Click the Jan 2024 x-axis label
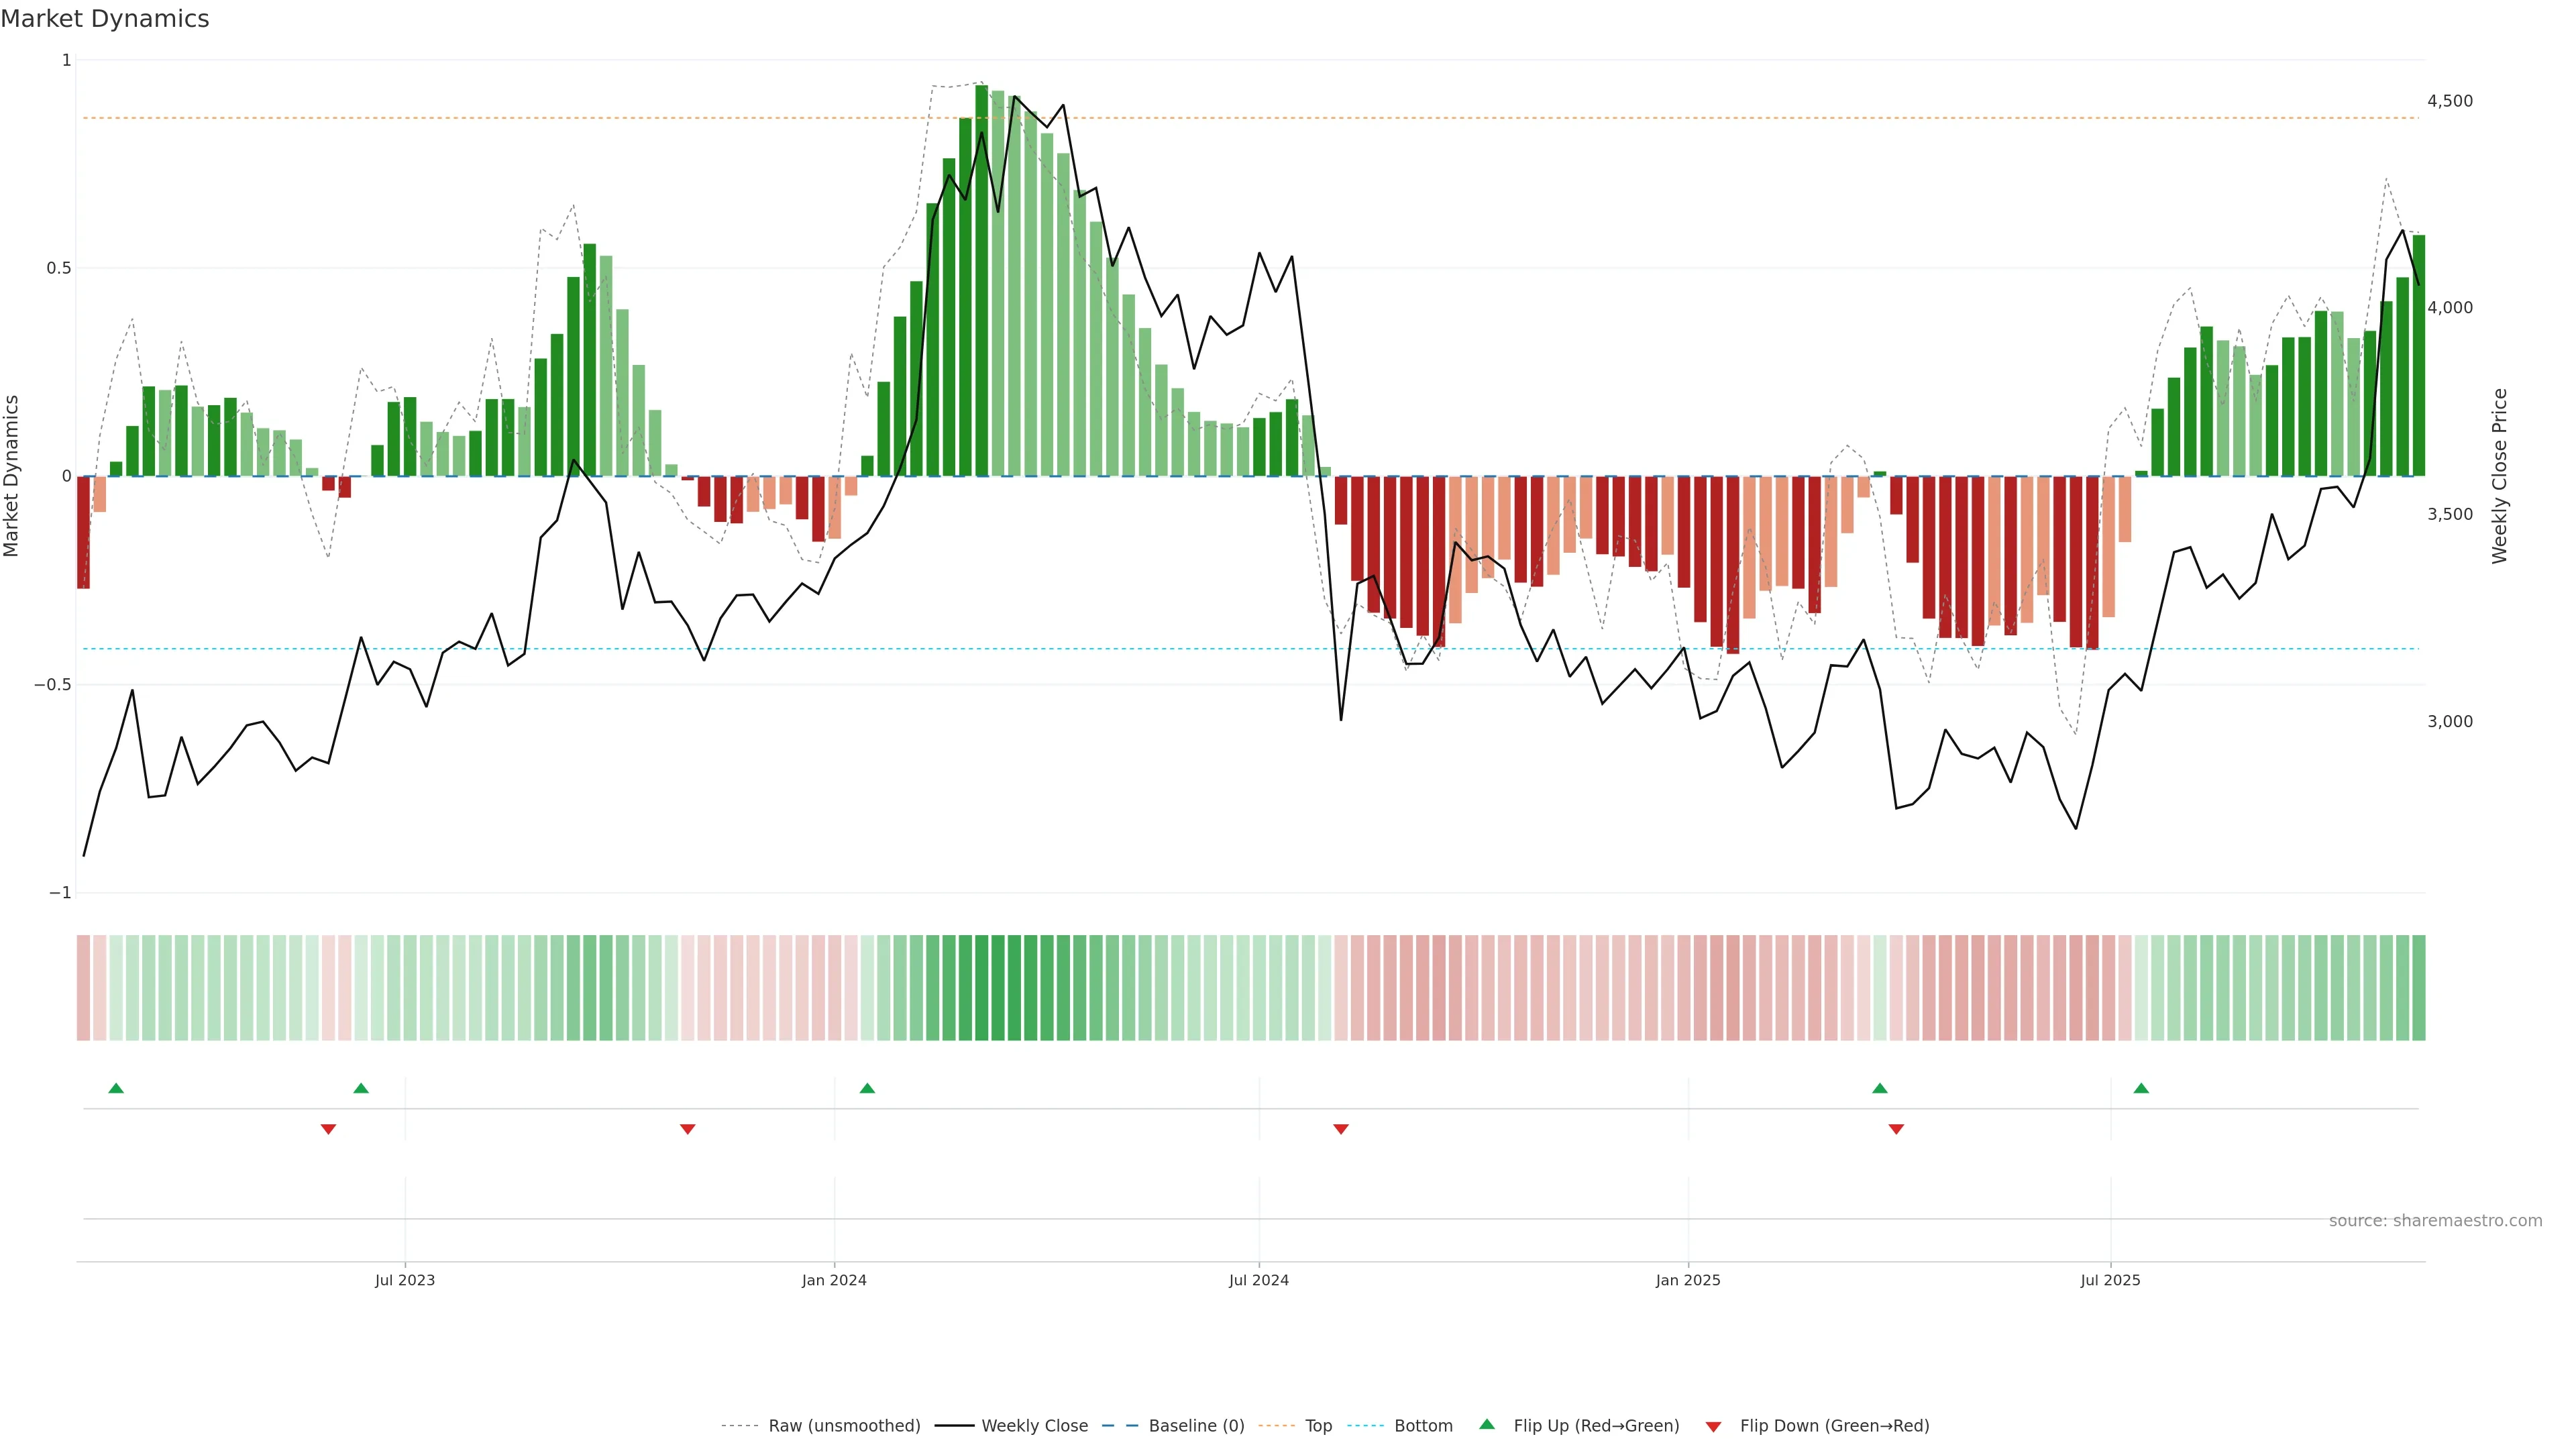Image resolution: width=2576 pixels, height=1449 pixels. coord(834,1280)
